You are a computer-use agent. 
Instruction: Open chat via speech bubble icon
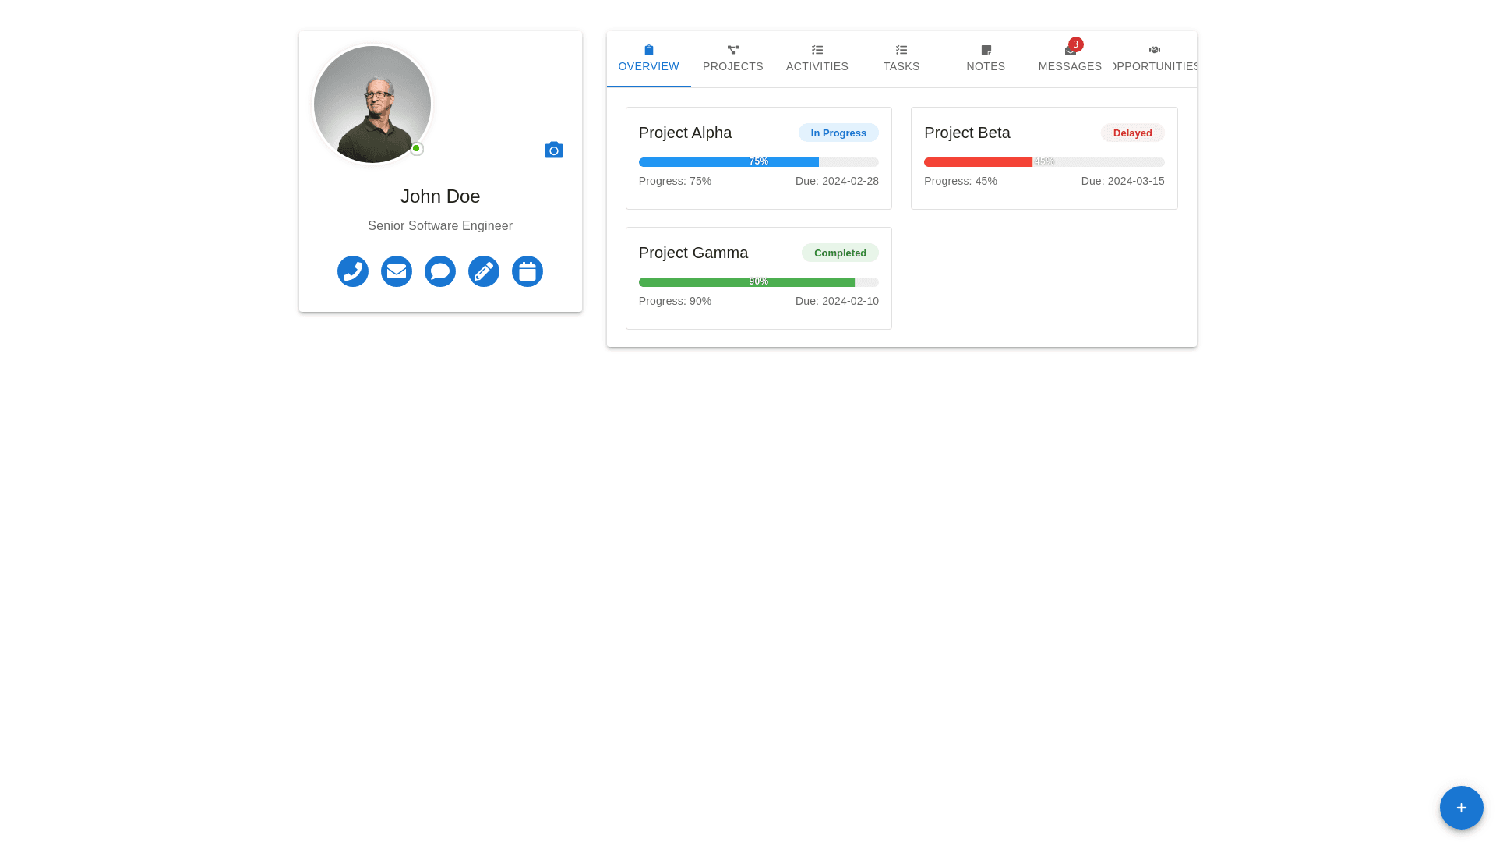[x=440, y=271]
